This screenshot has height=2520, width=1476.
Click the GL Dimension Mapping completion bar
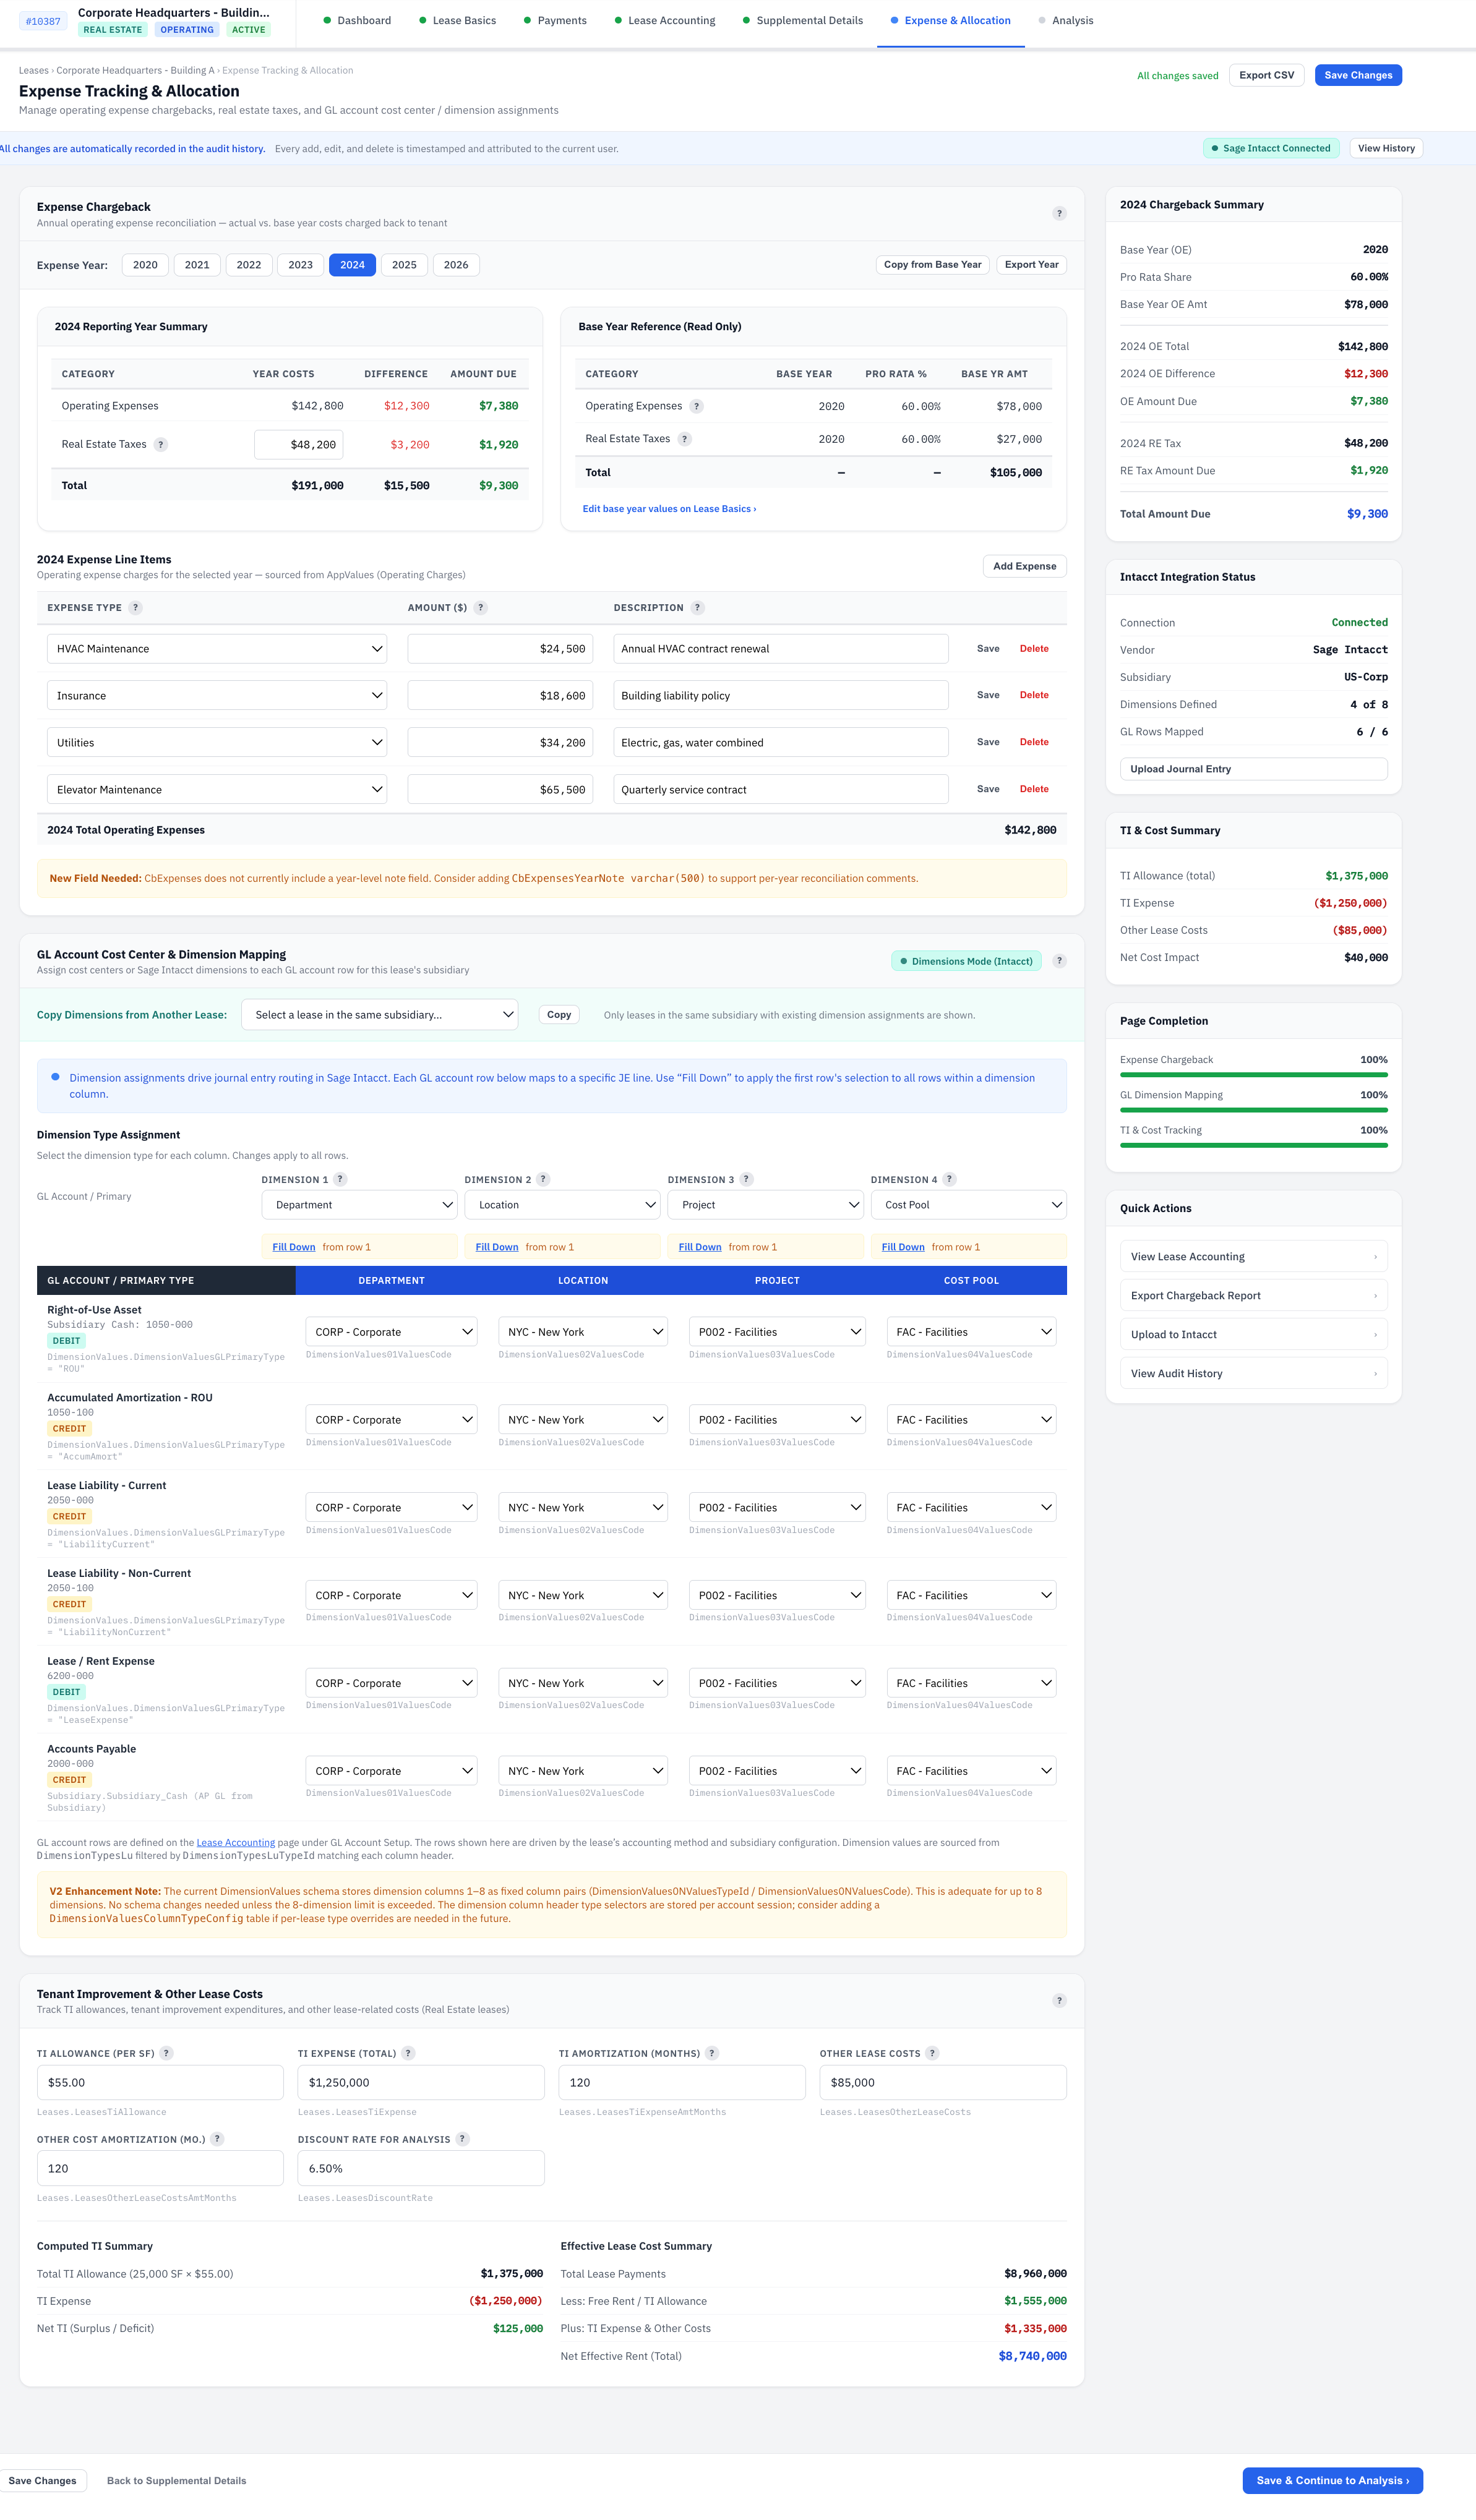tap(1253, 1110)
